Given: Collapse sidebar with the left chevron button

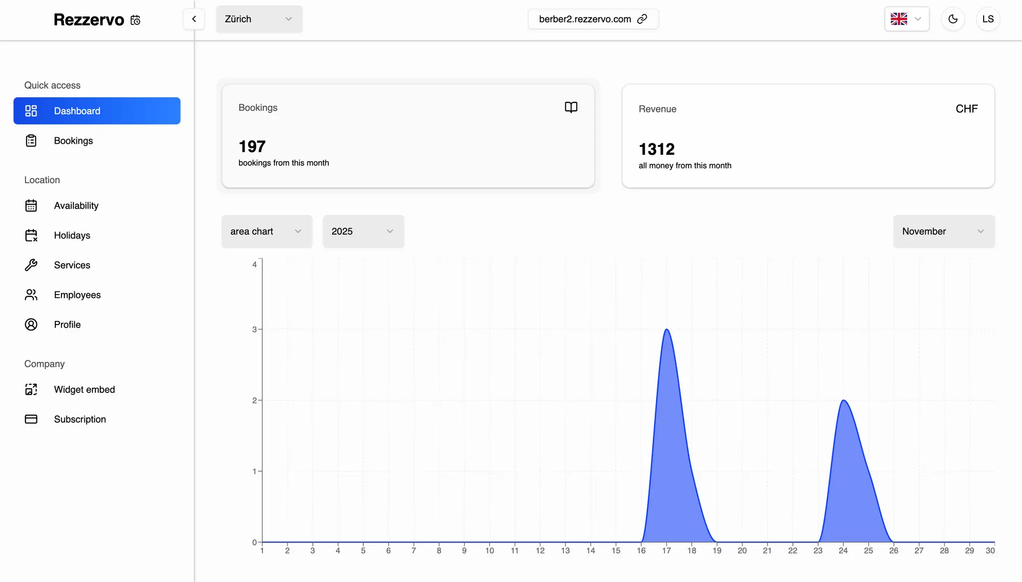Looking at the screenshot, I should (x=194, y=19).
